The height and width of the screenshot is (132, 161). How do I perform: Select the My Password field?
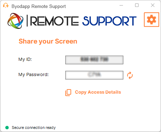94,75
